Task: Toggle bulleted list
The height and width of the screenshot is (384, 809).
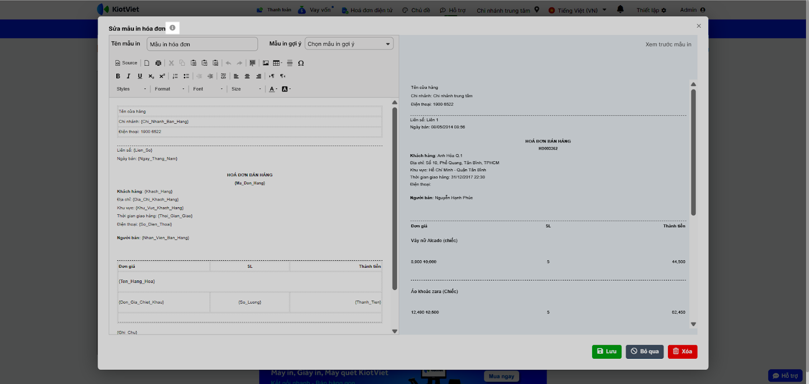Action: pos(186,76)
